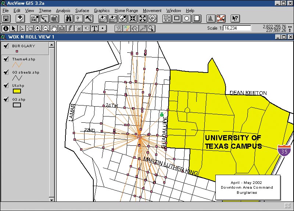
Task: Open the Query Builder hammer icon
Action: (89, 19)
